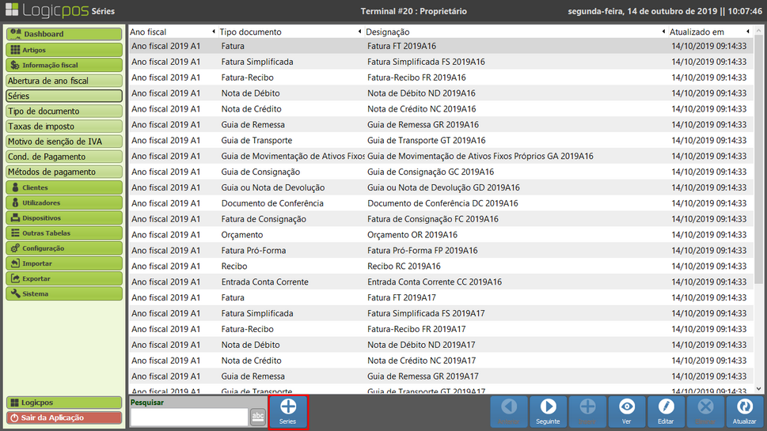
Task: Expand the Configuração sidebar section
Action: [63, 248]
